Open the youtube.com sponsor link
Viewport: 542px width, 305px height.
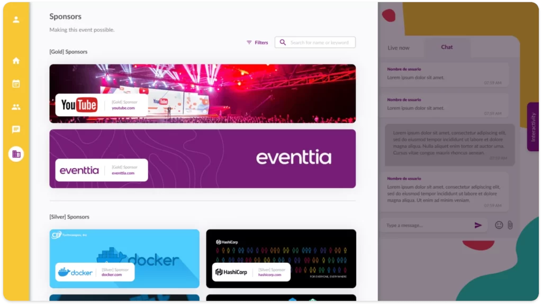[123, 108]
